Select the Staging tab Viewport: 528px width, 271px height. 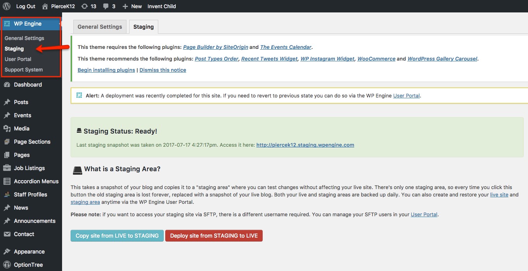click(x=144, y=27)
